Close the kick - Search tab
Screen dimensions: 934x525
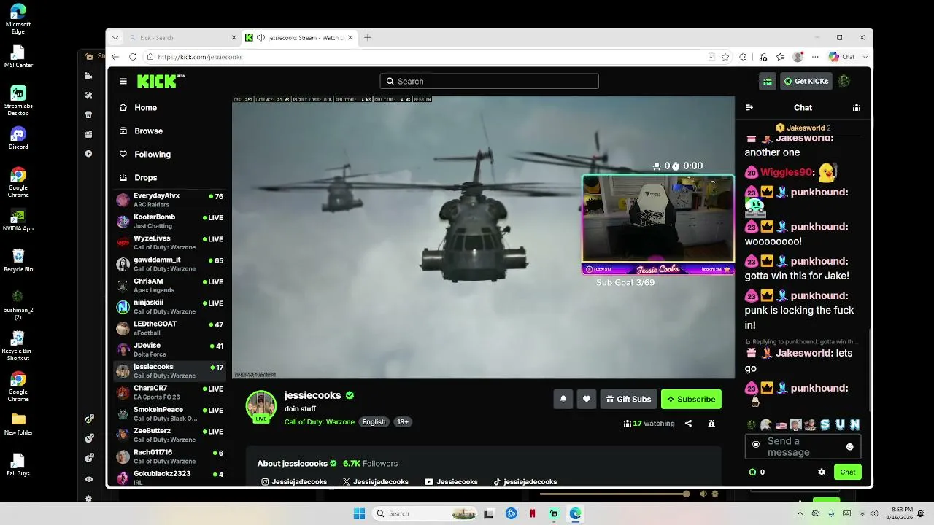pos(234,37)
